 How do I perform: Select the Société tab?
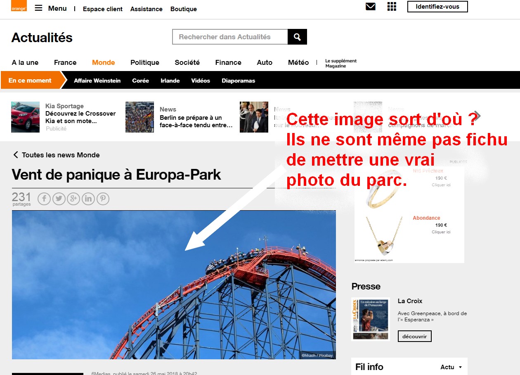(x=187, y=62)
